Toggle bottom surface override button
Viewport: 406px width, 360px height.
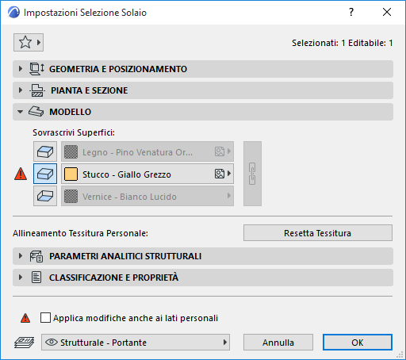pos(45,196)
